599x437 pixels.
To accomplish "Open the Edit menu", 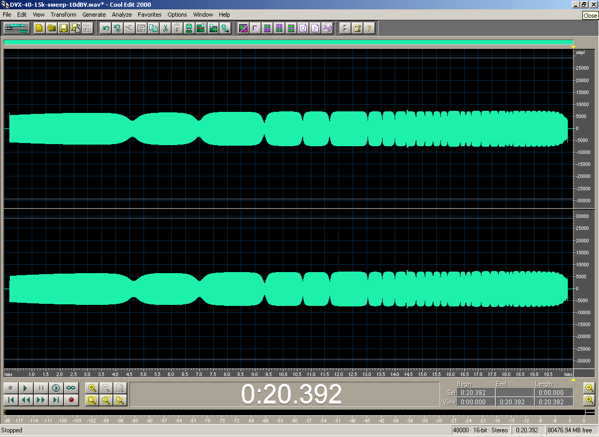I will [22, 15].
